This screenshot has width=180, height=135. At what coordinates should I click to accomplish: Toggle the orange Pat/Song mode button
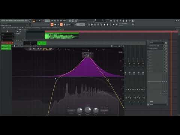34,21
